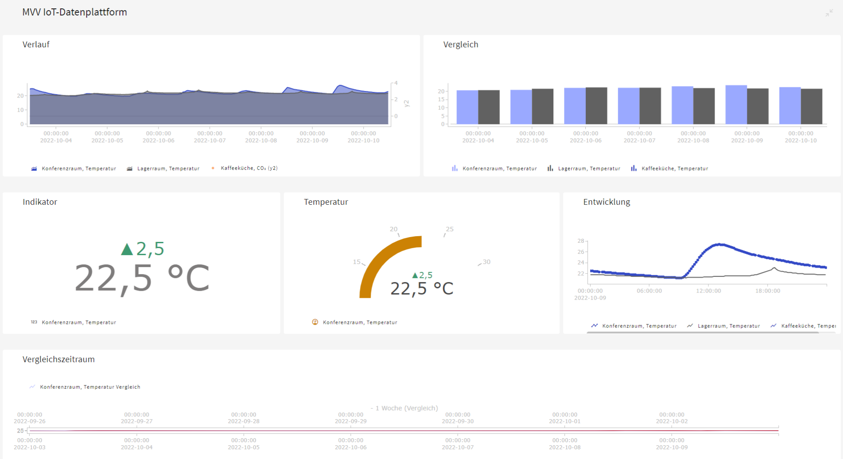Click the 123 number icon in the Indikator legend
This screenshot has height=459, width=843.
point(34,322)
